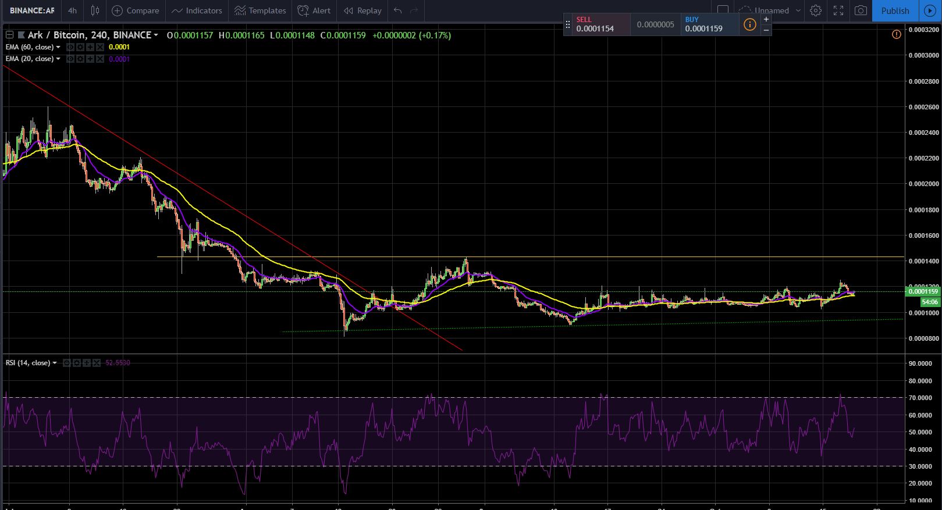Select the red descending trendline
The image size is (942, 510).
pyautogui.click(x=233, y=209)
